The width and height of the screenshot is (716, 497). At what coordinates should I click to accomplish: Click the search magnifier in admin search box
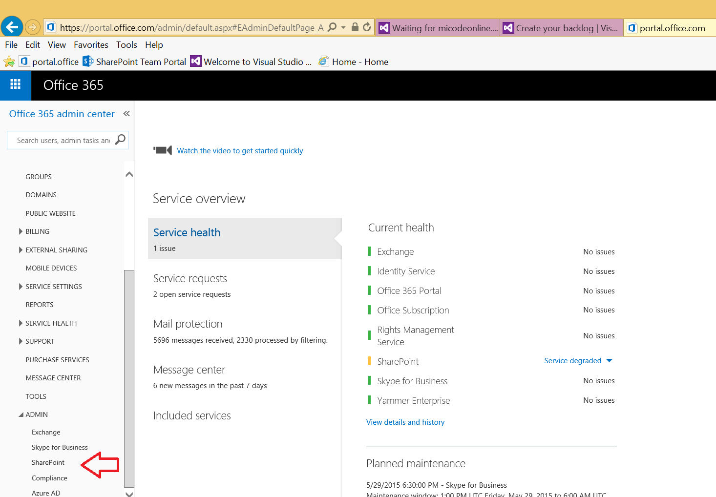coord(120,140)
